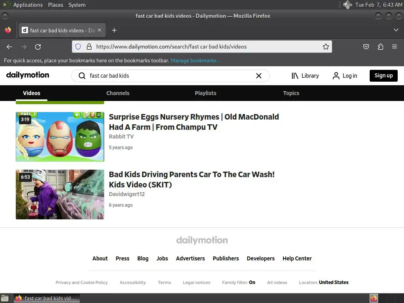The height and width of the screenshot is (303, 404).
Task: Click the date and time clock
Action: click(x=379, y=5)
